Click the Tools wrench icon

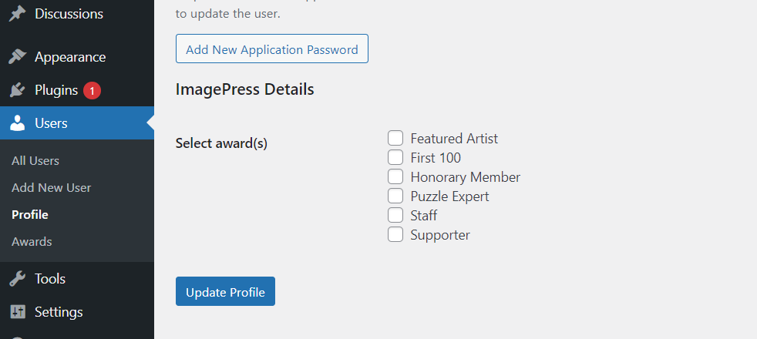(18, 279)
